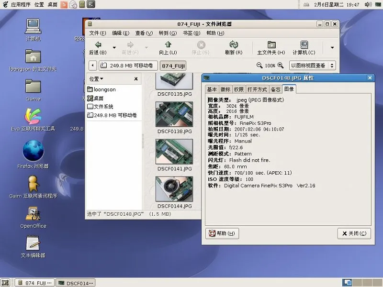Switch to DSCF014 taskbar window button
This screenshot has height=287, width=383.
(x=76, y=283)
